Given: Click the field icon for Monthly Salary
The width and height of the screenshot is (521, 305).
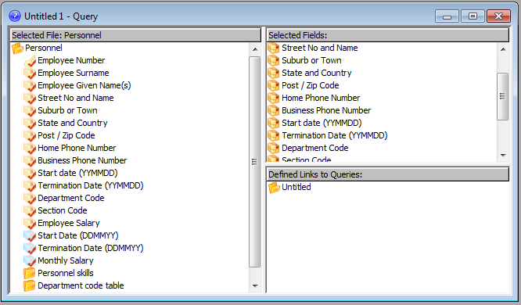Looking at the screenshot, I should (x=30, y=260).
